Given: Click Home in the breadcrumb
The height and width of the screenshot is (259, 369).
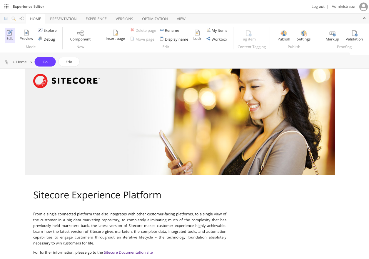Looking at the screenshot, I should 21,62.
